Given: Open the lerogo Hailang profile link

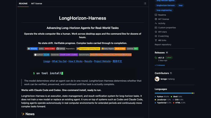Looking at the screenshot, I should point(167,79).
